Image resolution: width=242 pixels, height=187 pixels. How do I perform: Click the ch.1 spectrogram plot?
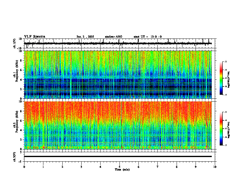(x=118, y=75)
